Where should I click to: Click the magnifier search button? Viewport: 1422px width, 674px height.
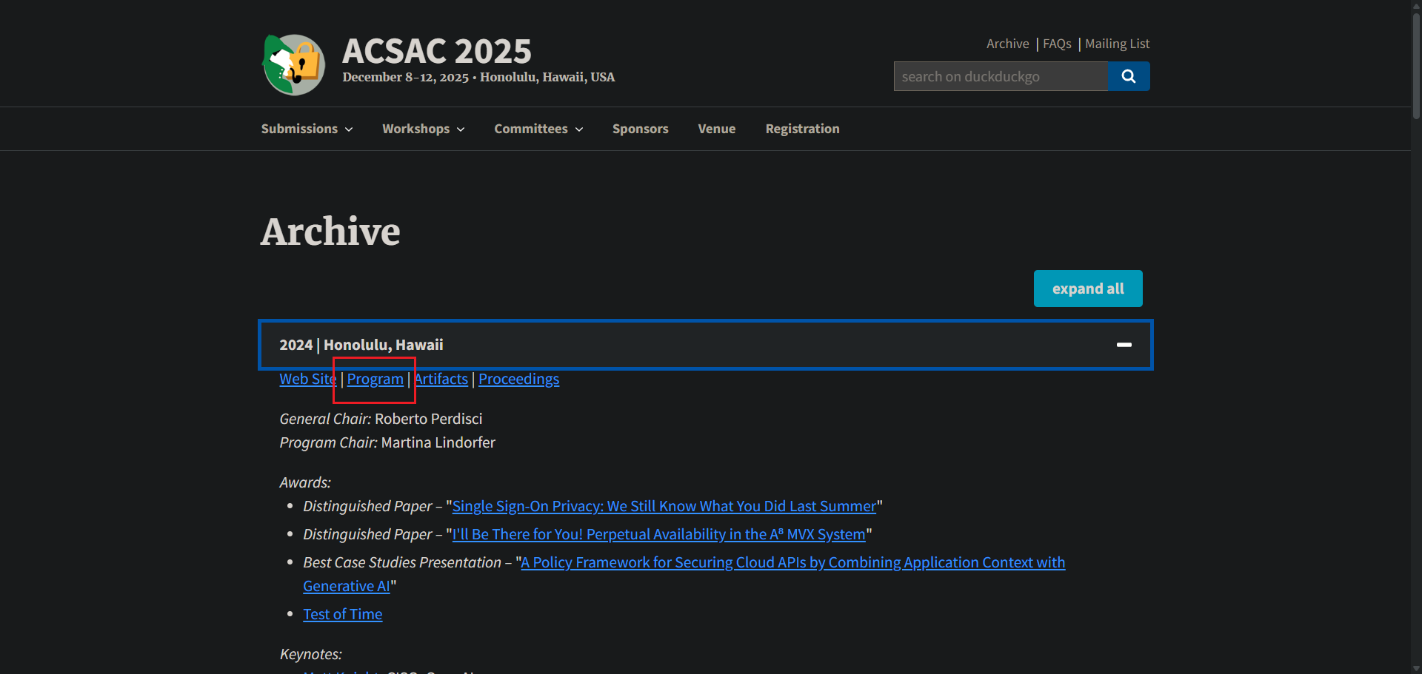(1128, 76)
